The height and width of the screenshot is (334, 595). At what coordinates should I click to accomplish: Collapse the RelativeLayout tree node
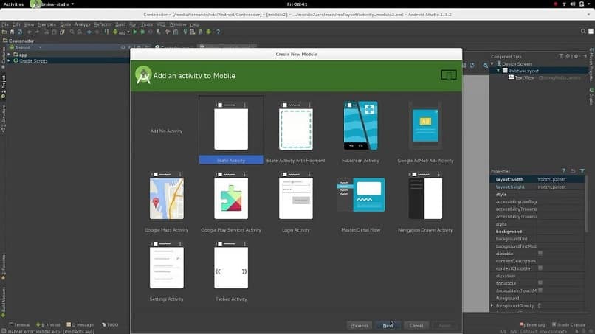(x=498, y=71)
